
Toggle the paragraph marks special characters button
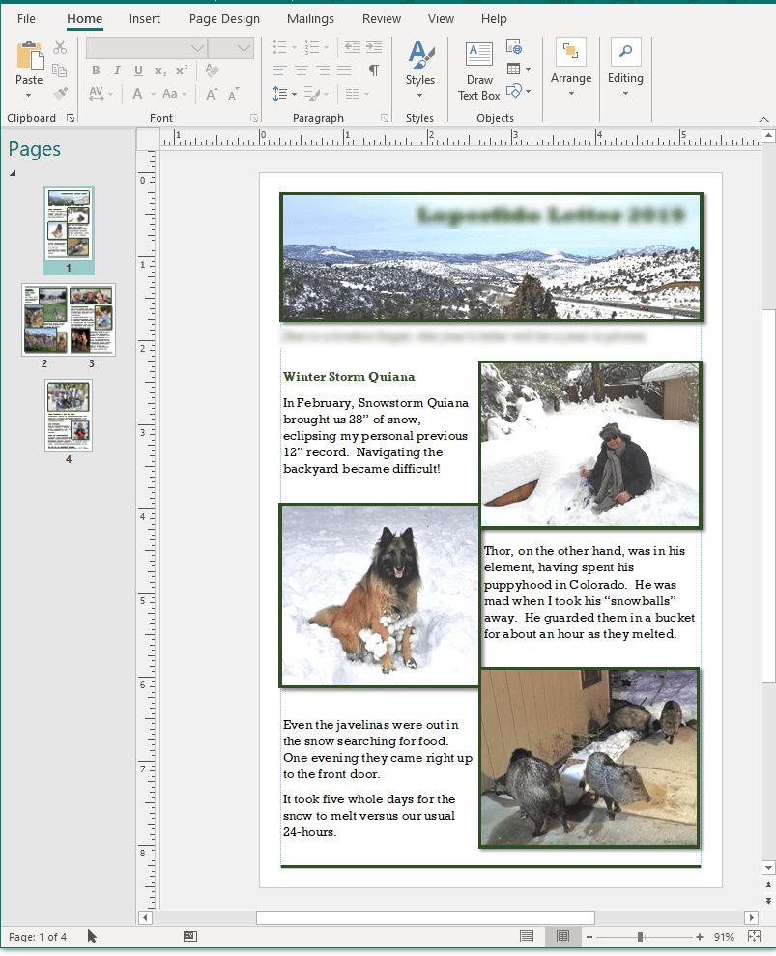[373, 71]
